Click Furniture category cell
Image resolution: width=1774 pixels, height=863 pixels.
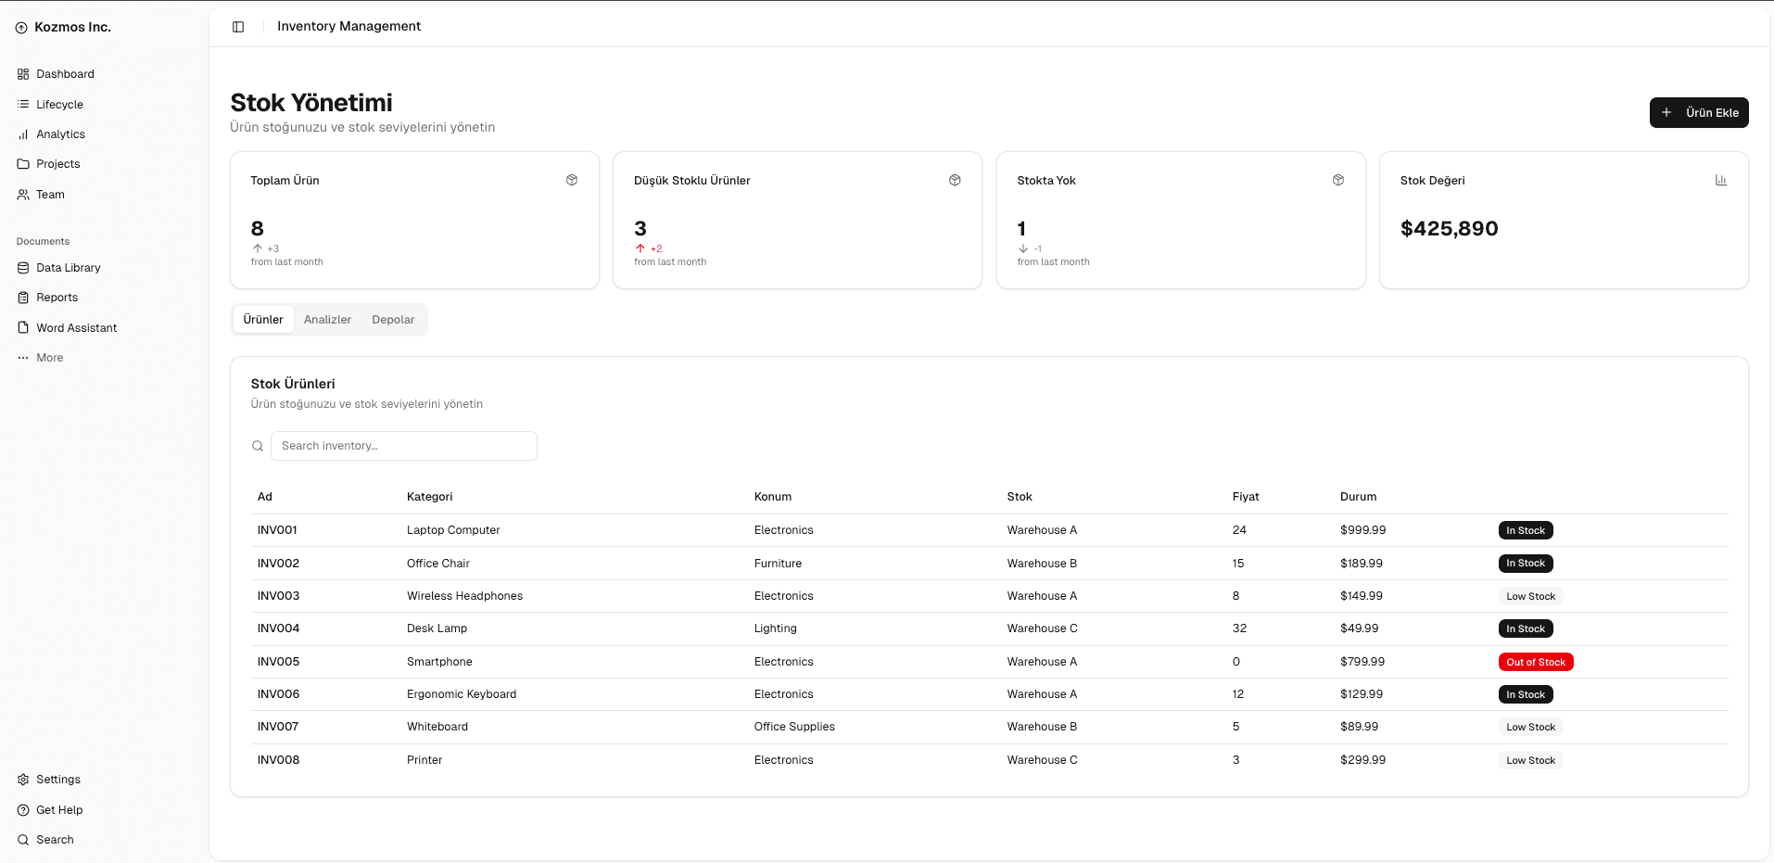(x=778, y=564)
